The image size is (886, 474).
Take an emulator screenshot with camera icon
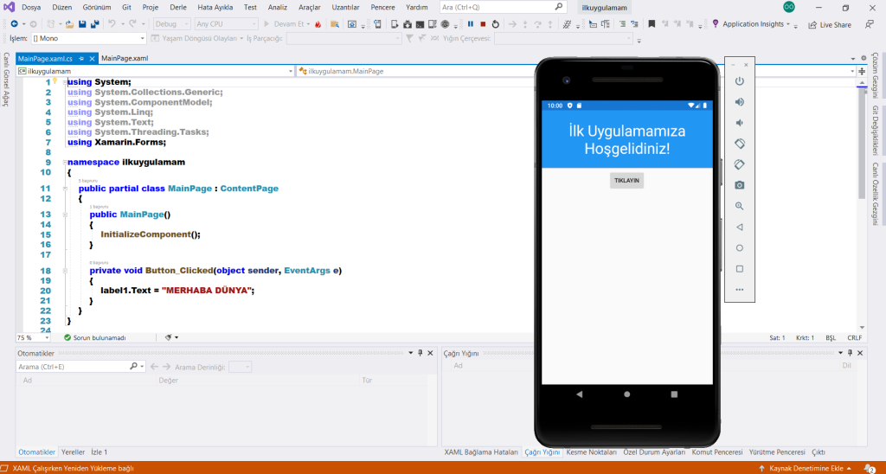pyautogui.click(x=739, y=185)
